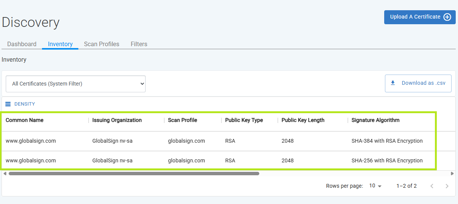Click the horizontal scrollbar's left arrow
The width and height of the screenshot is (458, 204).
pyautogui.click(x=5, y=174)
